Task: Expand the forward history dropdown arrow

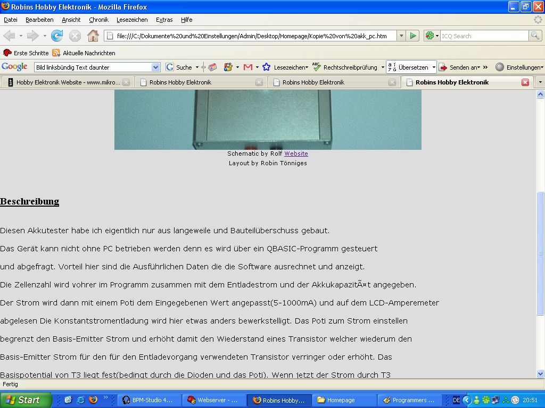Action: click(45, 36)
